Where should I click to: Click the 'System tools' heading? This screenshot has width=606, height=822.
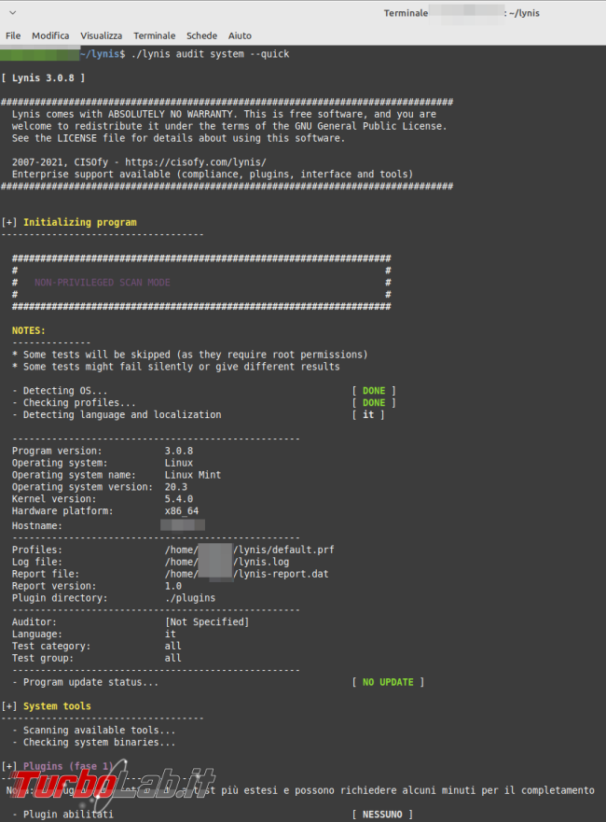[x=57, y=706]
